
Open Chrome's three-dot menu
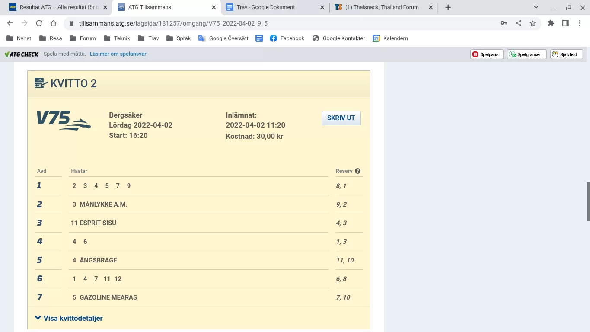click(x=580, y=23)
